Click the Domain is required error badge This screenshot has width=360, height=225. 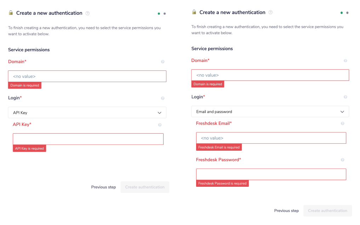click(x=24, y=85)
